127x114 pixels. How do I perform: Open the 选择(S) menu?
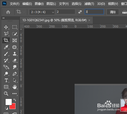76,4
